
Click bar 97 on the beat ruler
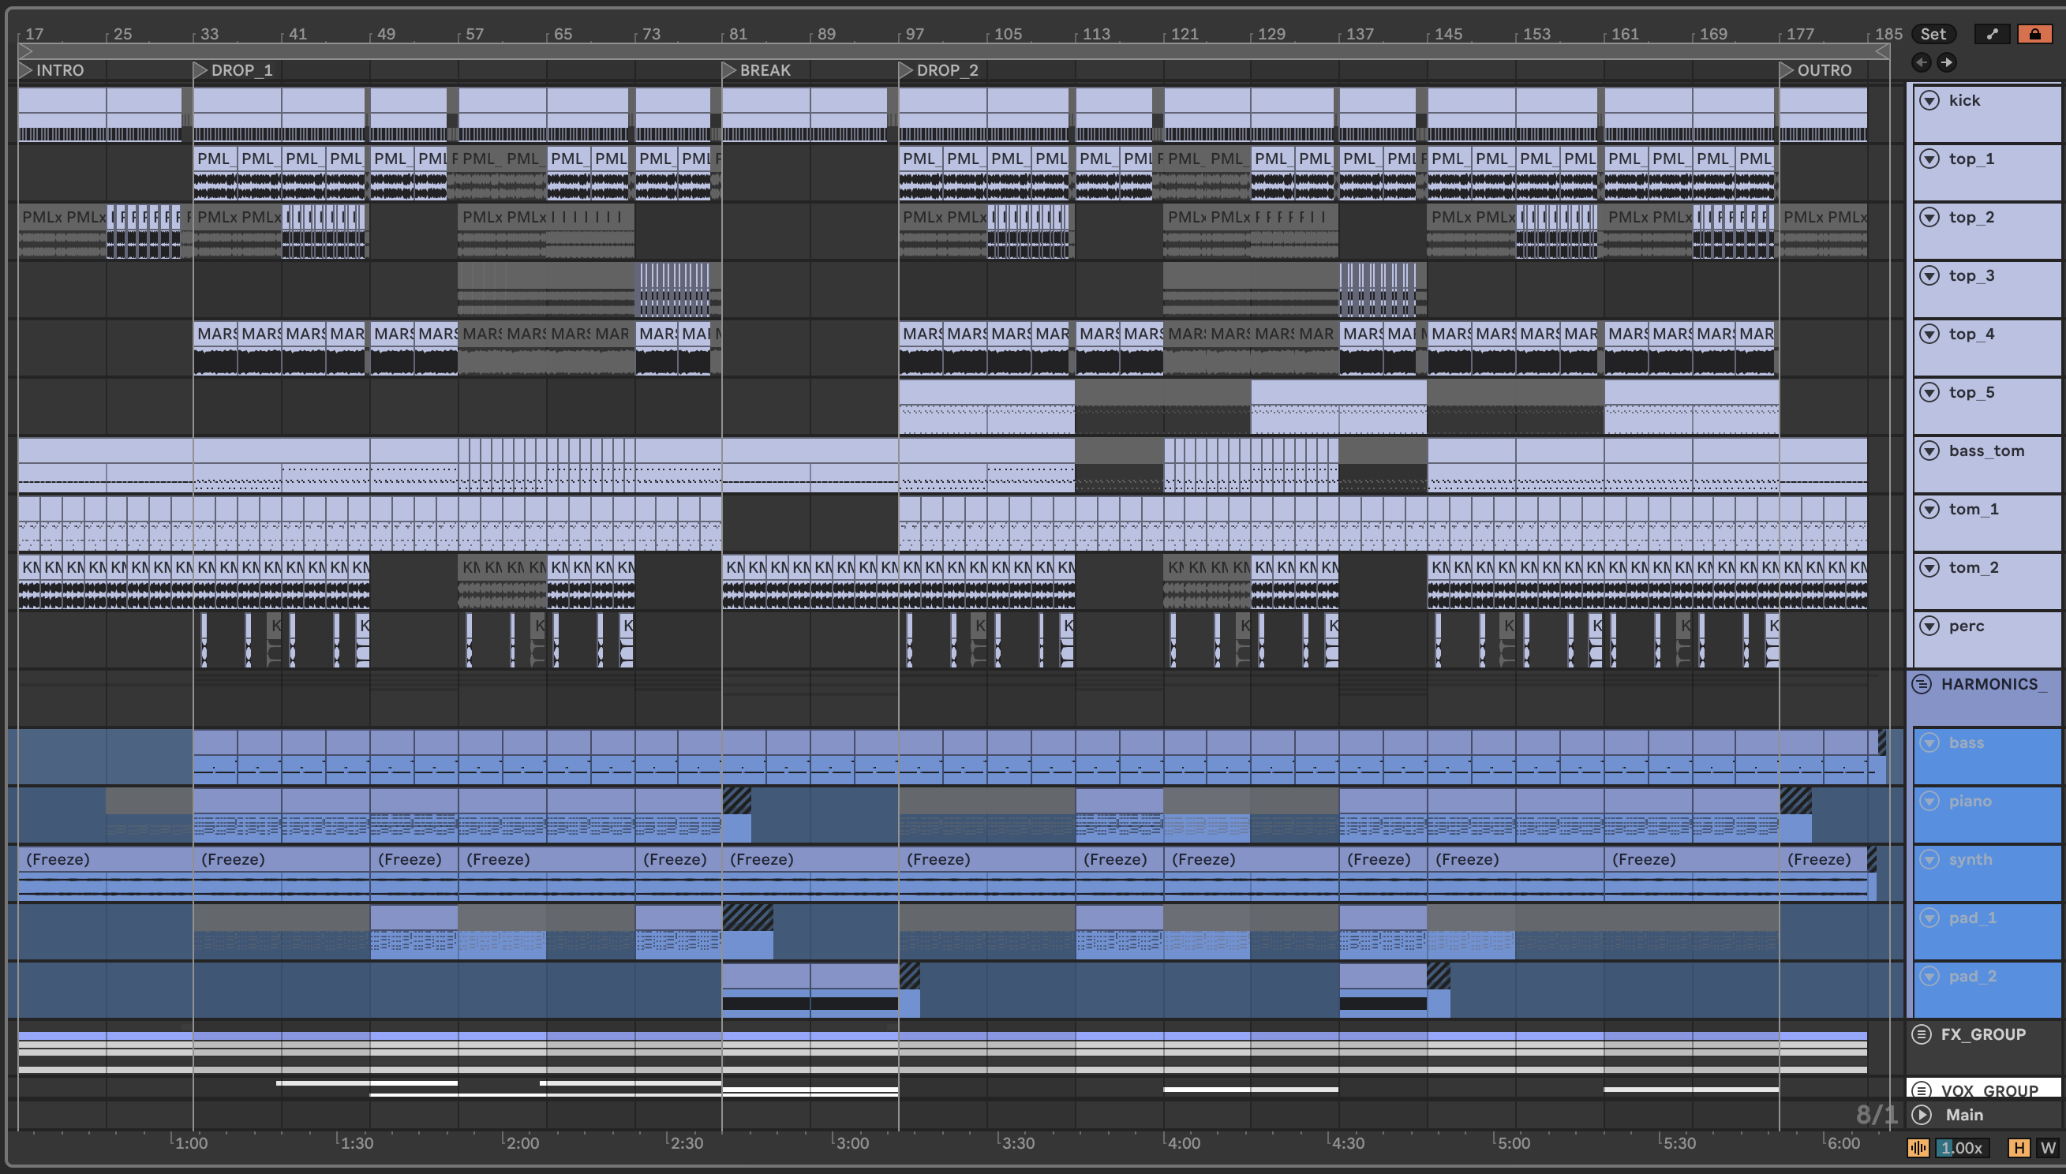click(914, 34)
